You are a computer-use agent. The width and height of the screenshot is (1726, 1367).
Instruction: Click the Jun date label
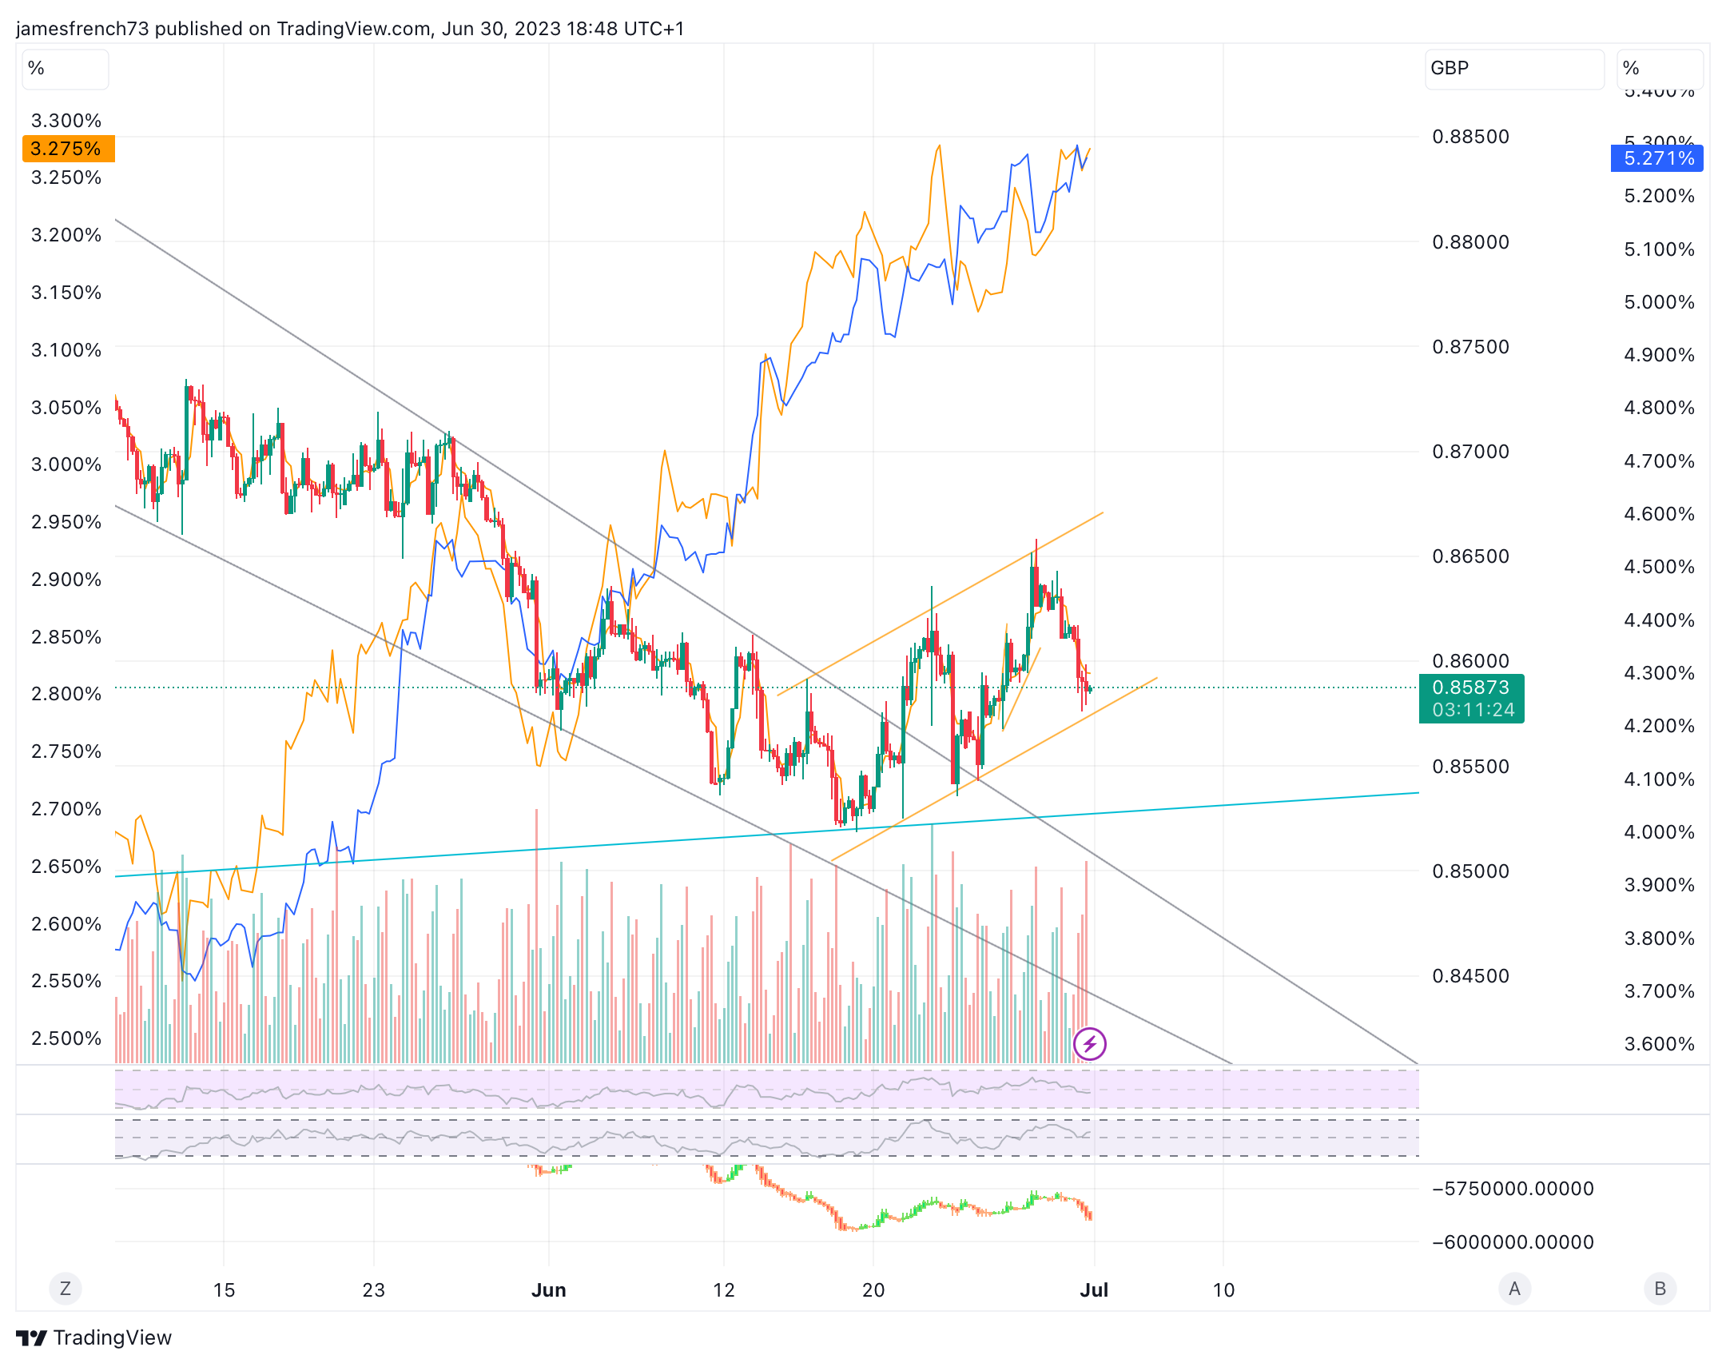click(549, 1290)
